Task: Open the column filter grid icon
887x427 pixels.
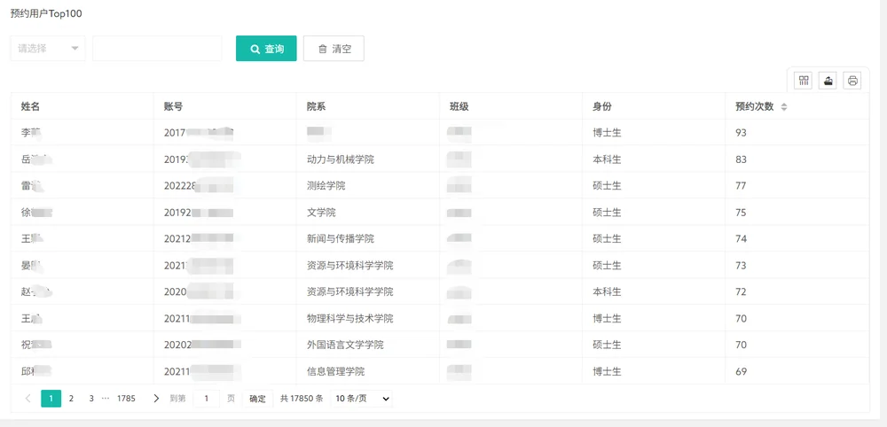Action: [x=803, y=81]
